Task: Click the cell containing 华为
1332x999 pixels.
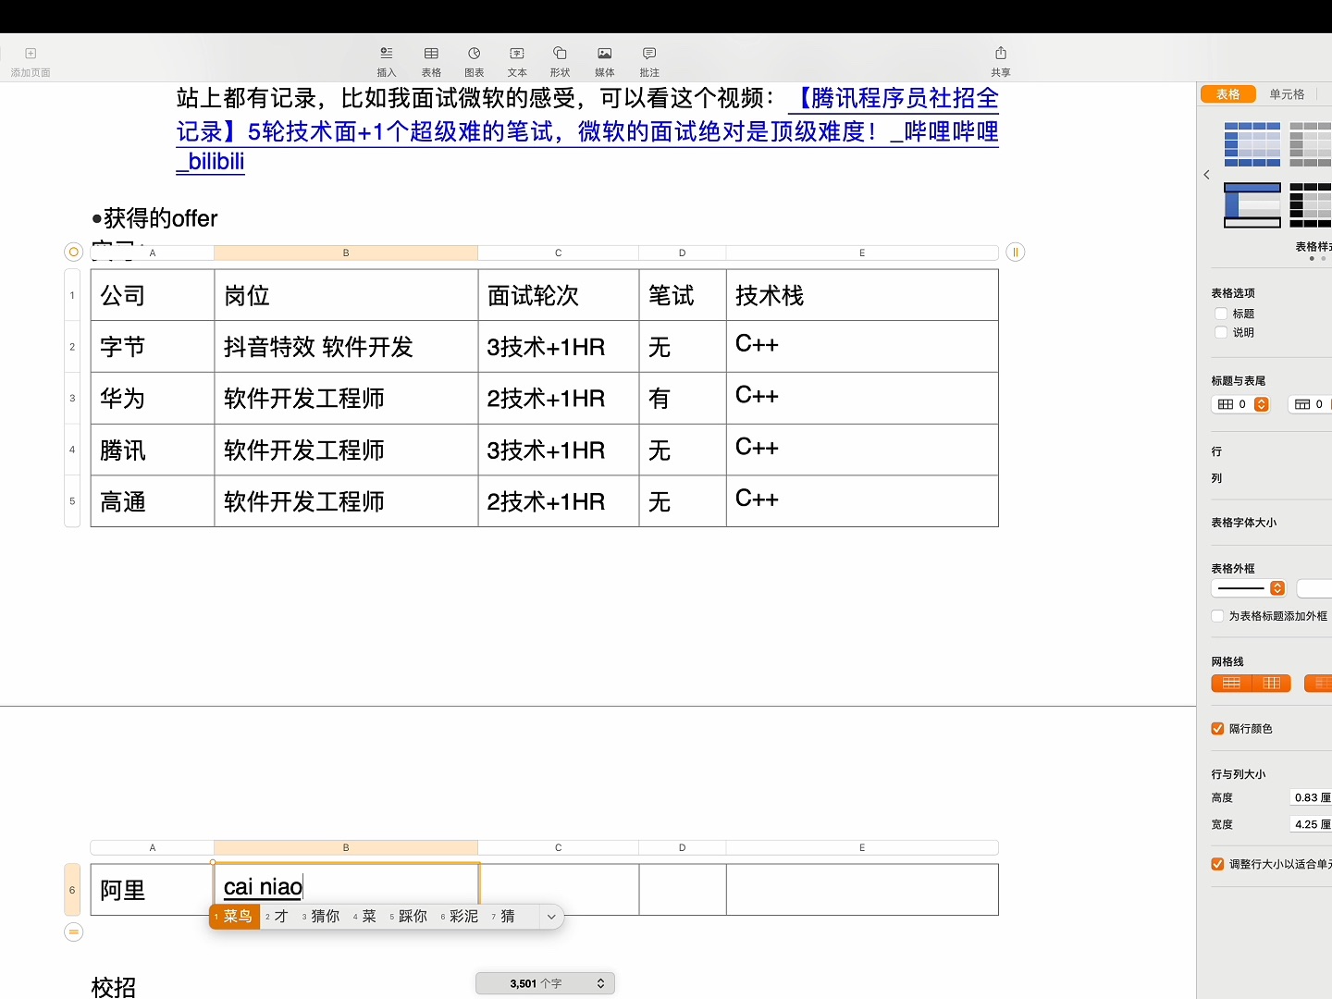Action: point(153,399)
